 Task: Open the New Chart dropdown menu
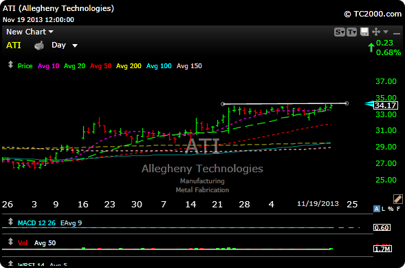point(30,32)
